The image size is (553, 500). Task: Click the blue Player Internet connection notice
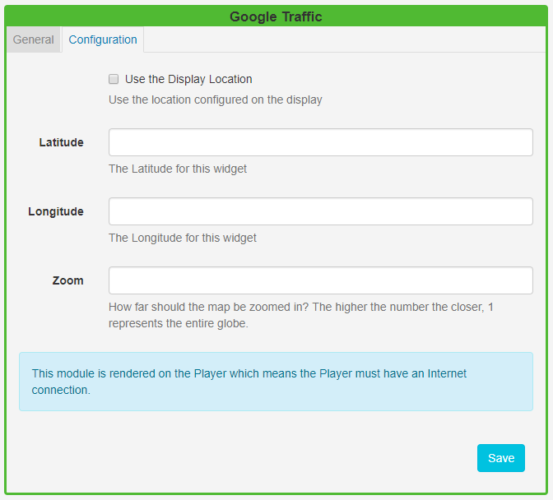pos(276,382)
